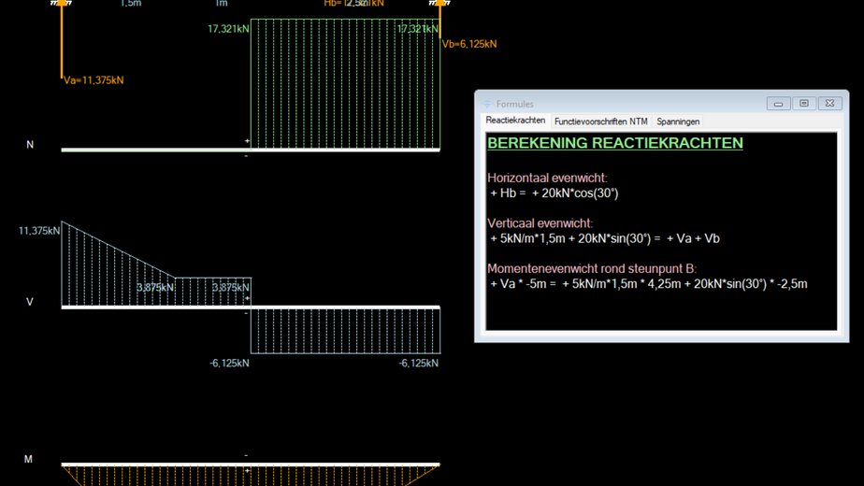
Task: Click the Vb=6,125kN reaction label
Action: 468,44
